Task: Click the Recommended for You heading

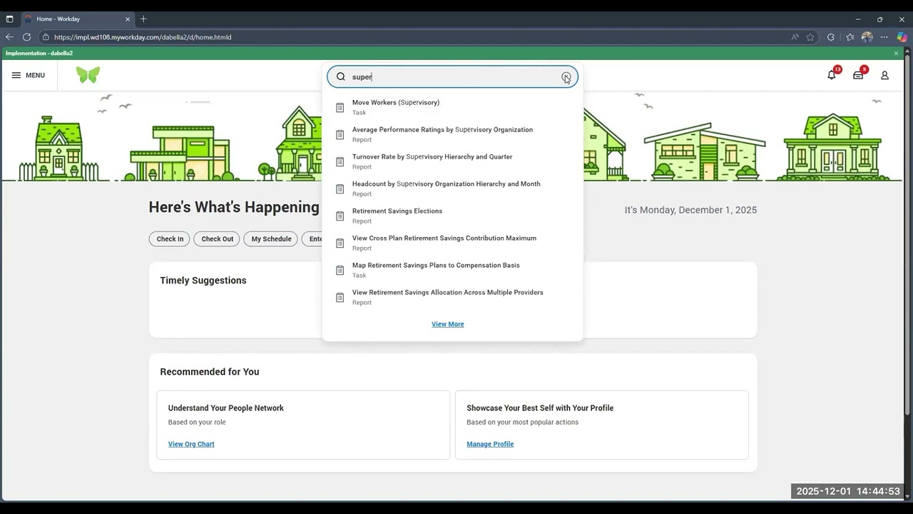Action: click(210, 372)
